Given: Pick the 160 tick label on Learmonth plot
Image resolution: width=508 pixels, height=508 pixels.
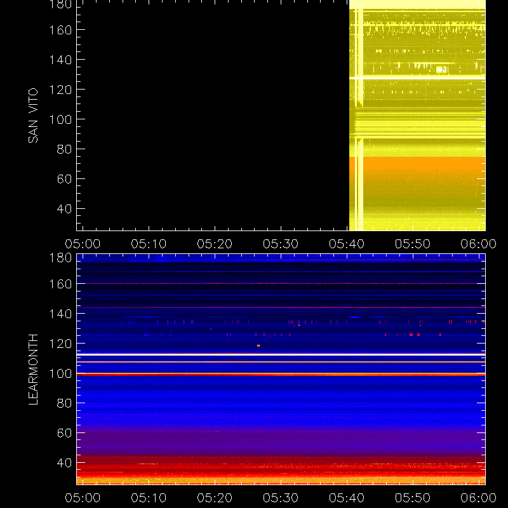Looking at the screenshot, I should pyautogui.click(x=60, y=284).
